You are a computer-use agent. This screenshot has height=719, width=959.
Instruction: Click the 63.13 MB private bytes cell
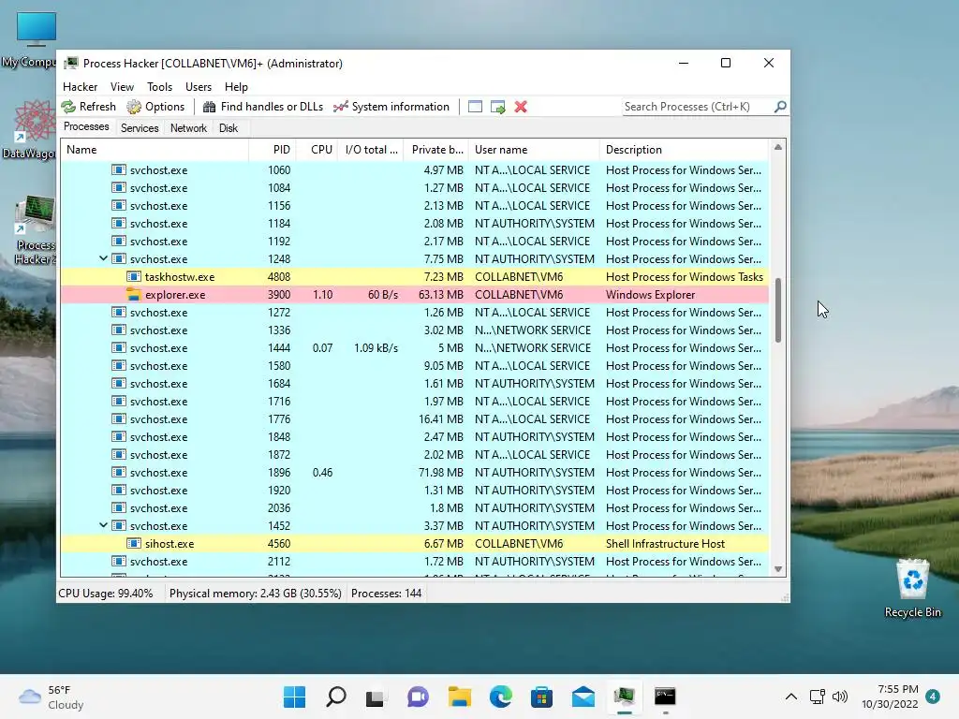coord(440,295)
